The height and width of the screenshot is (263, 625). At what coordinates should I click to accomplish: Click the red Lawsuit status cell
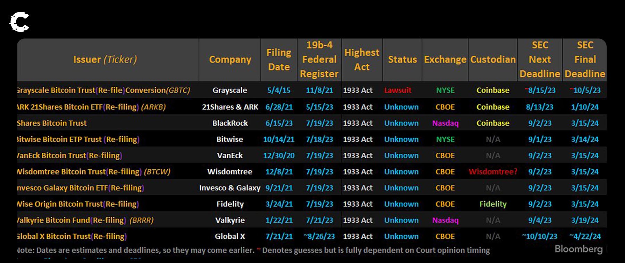tap(398, 90)
